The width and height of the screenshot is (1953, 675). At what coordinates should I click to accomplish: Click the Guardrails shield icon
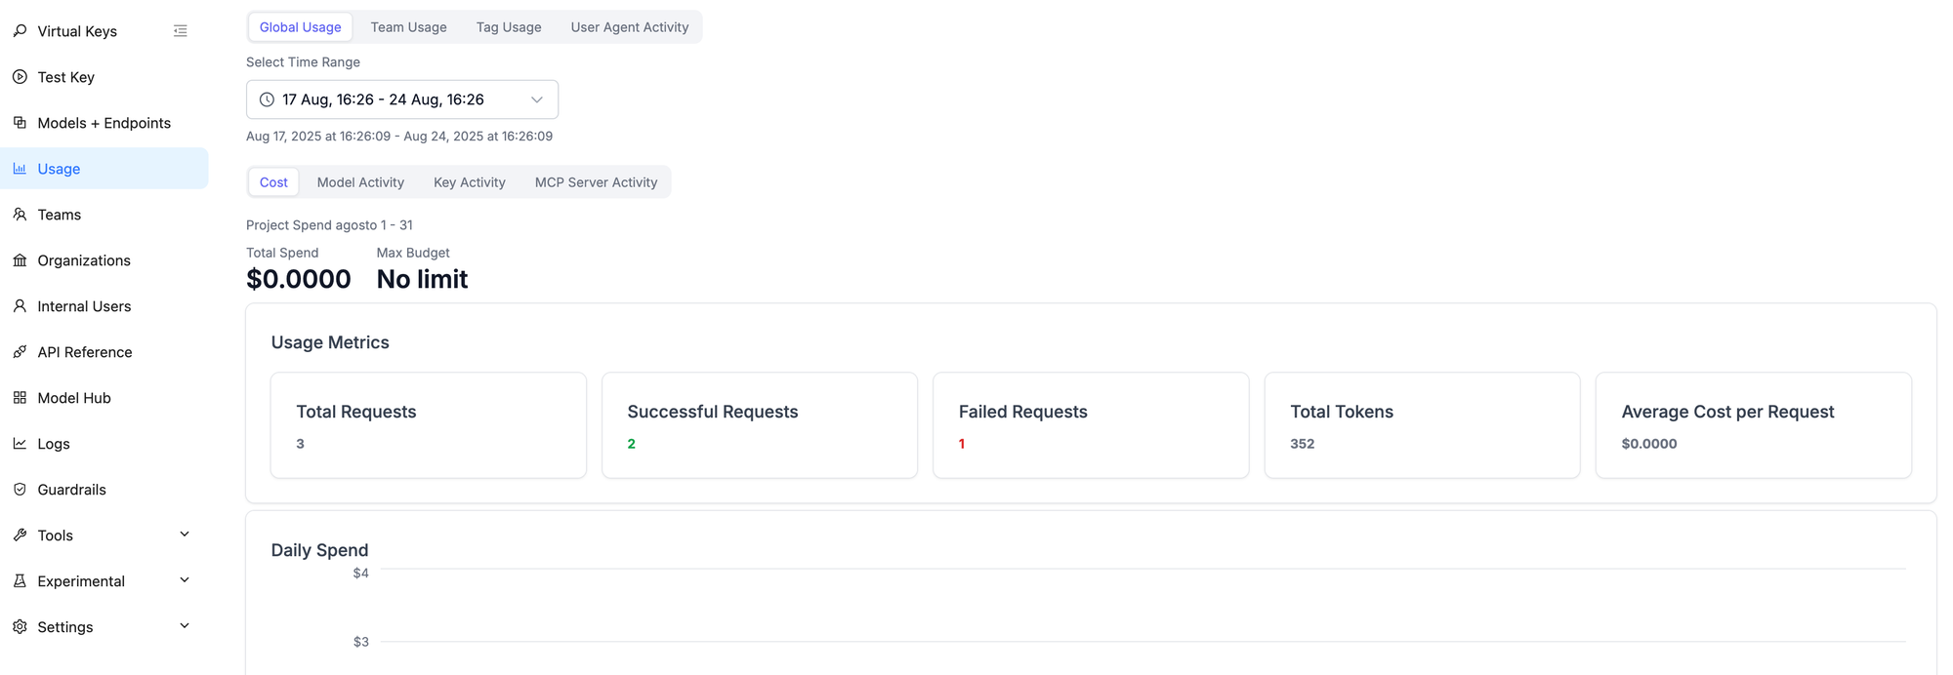20,490
